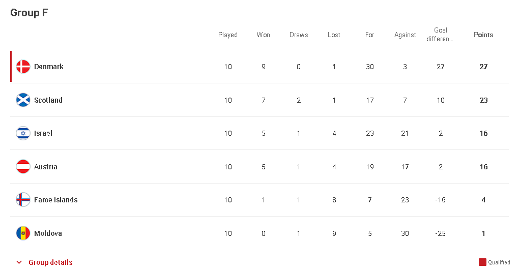Open the Scotland team name link
Image resolution: width=519 pixels, height=272 pixels.
point(48,100)
